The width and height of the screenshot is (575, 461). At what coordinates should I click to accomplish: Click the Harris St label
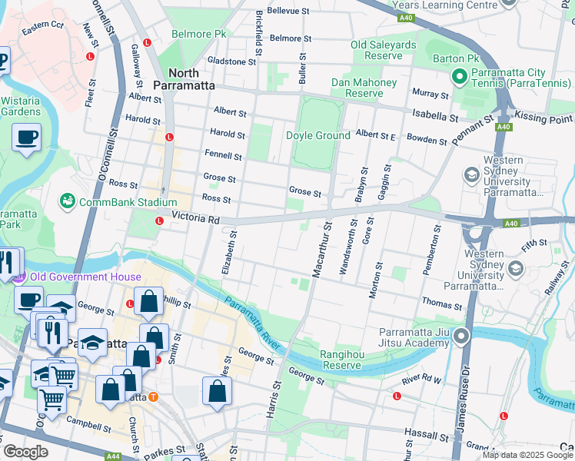274,400
